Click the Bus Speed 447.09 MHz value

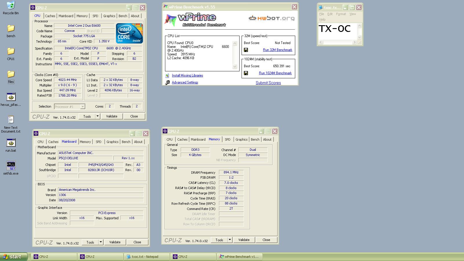click(68, 90)
